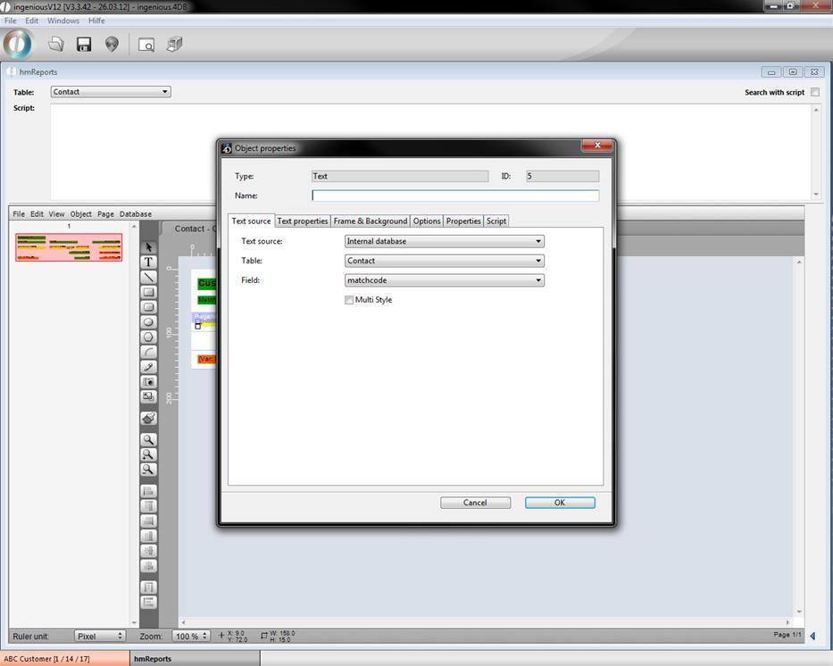The image size is (833, 666).
Task: Click the floppy disk Save icon
Action: tap(84, 44)
